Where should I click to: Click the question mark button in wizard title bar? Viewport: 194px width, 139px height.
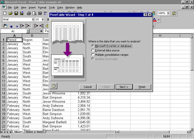click(145, 15)
